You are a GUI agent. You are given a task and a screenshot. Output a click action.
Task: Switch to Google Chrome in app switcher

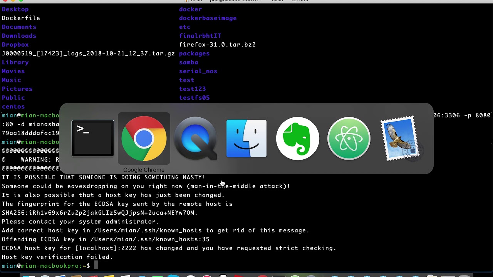pos(144,138)
